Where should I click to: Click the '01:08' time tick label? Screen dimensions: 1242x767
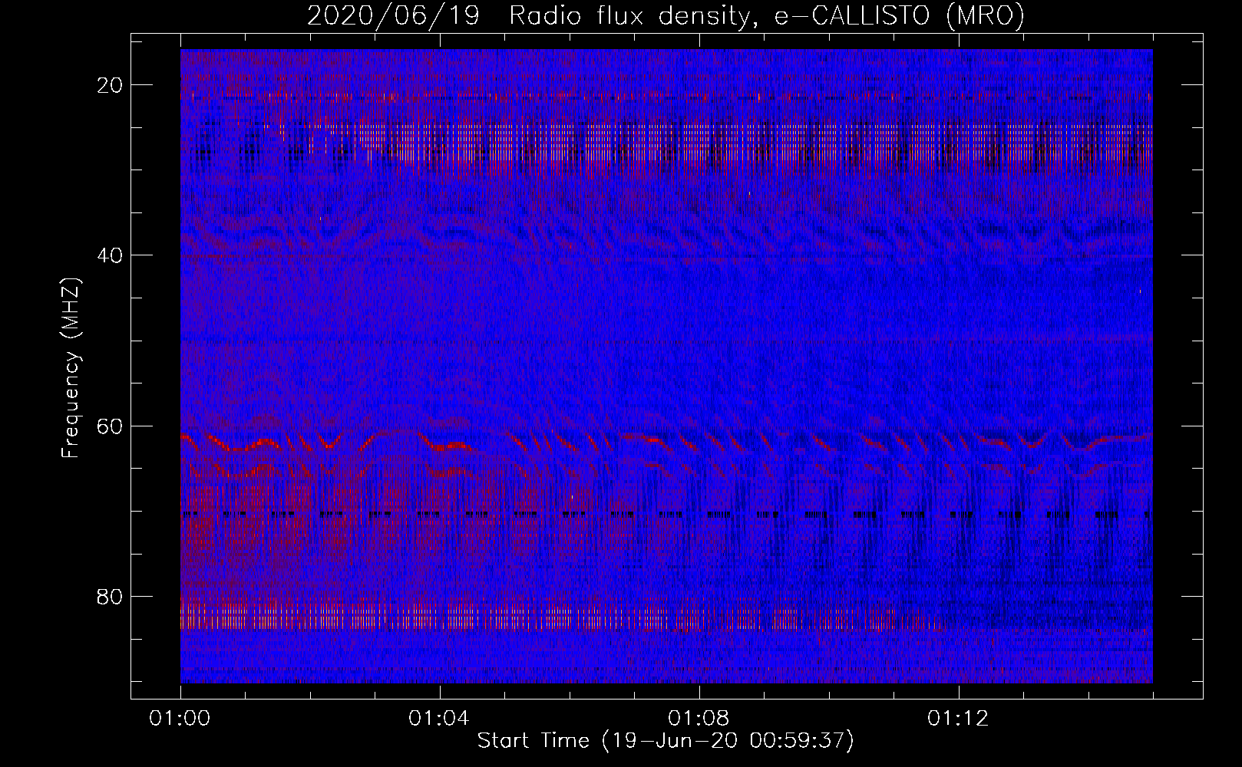pyautogui.click(x=699, y=719)
